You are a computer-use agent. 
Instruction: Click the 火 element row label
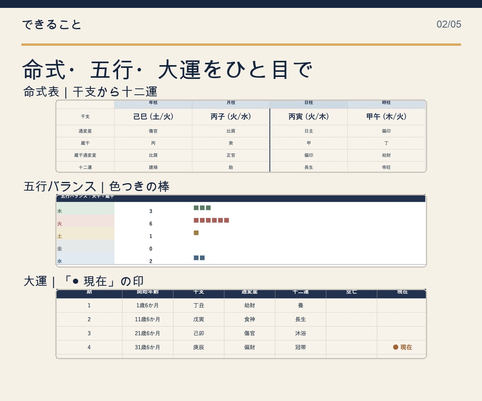[x=60, y=224]
